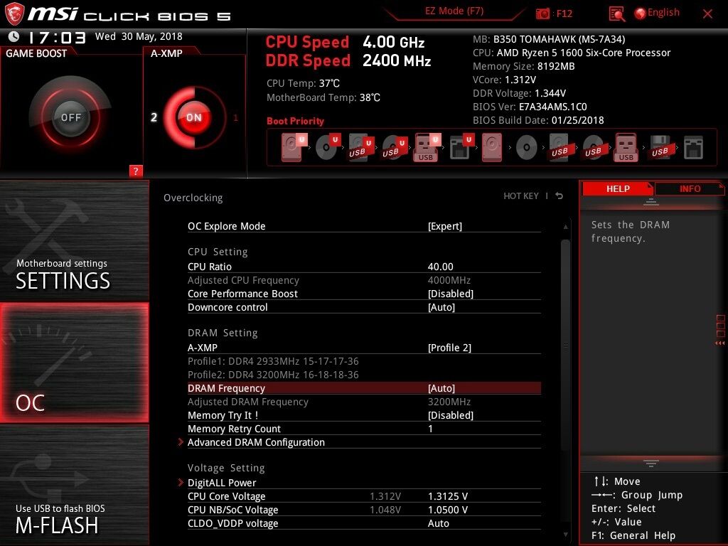Click the settings list vertical scrollbar
The width and height of the screenshot is (728, 546).
565,343
